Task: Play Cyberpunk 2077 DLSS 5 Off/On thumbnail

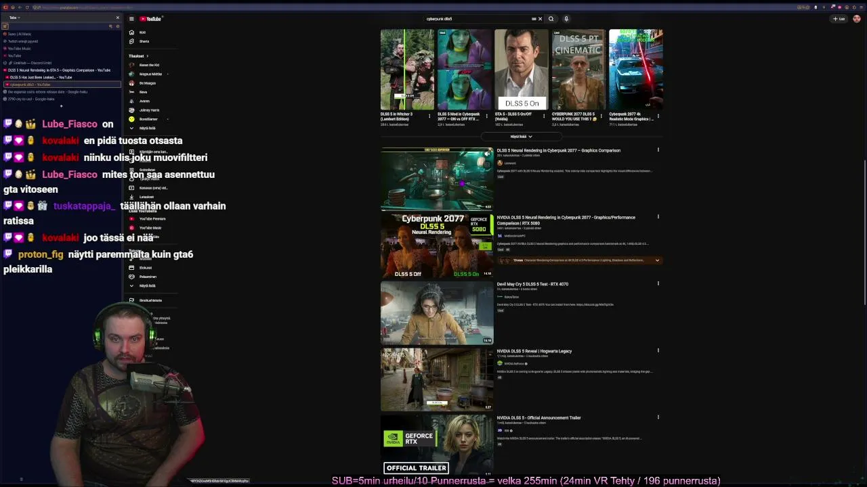Action: click(437, 246)
